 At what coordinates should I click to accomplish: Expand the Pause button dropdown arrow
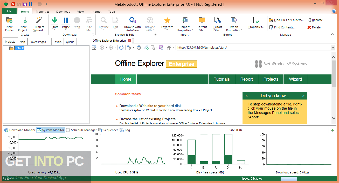click(x=66, y=30)
